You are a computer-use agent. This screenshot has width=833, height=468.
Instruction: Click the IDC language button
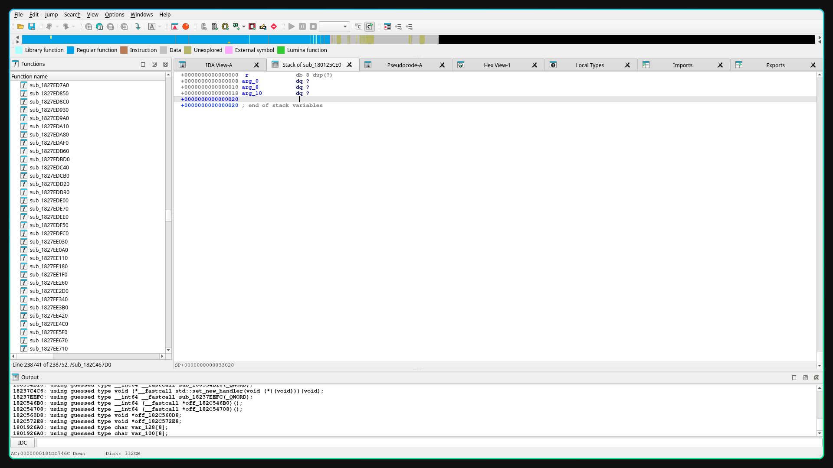(23, 442)
